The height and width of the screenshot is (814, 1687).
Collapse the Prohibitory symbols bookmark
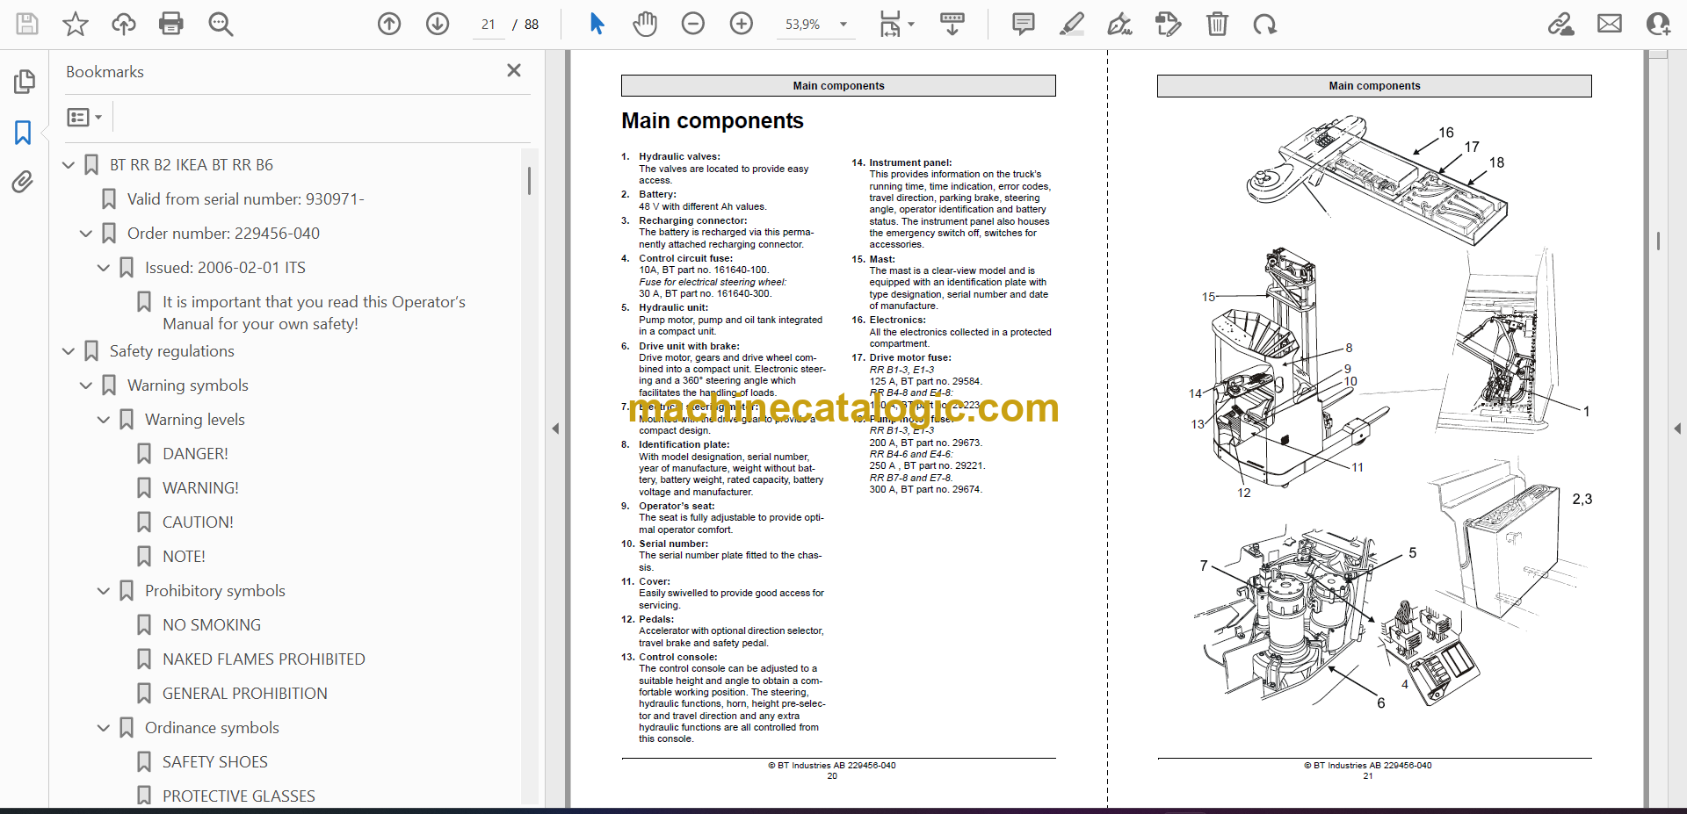point(104,591)
